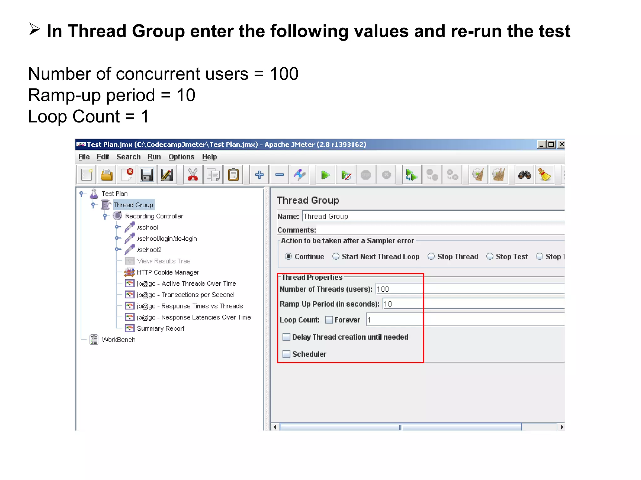Expand the /school2 sampler node
Screen dimensions: 641x480
tap(117, 250)
